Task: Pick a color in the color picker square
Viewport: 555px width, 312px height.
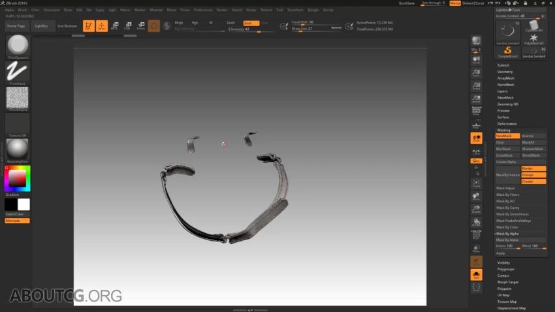Action: (18, 179)
